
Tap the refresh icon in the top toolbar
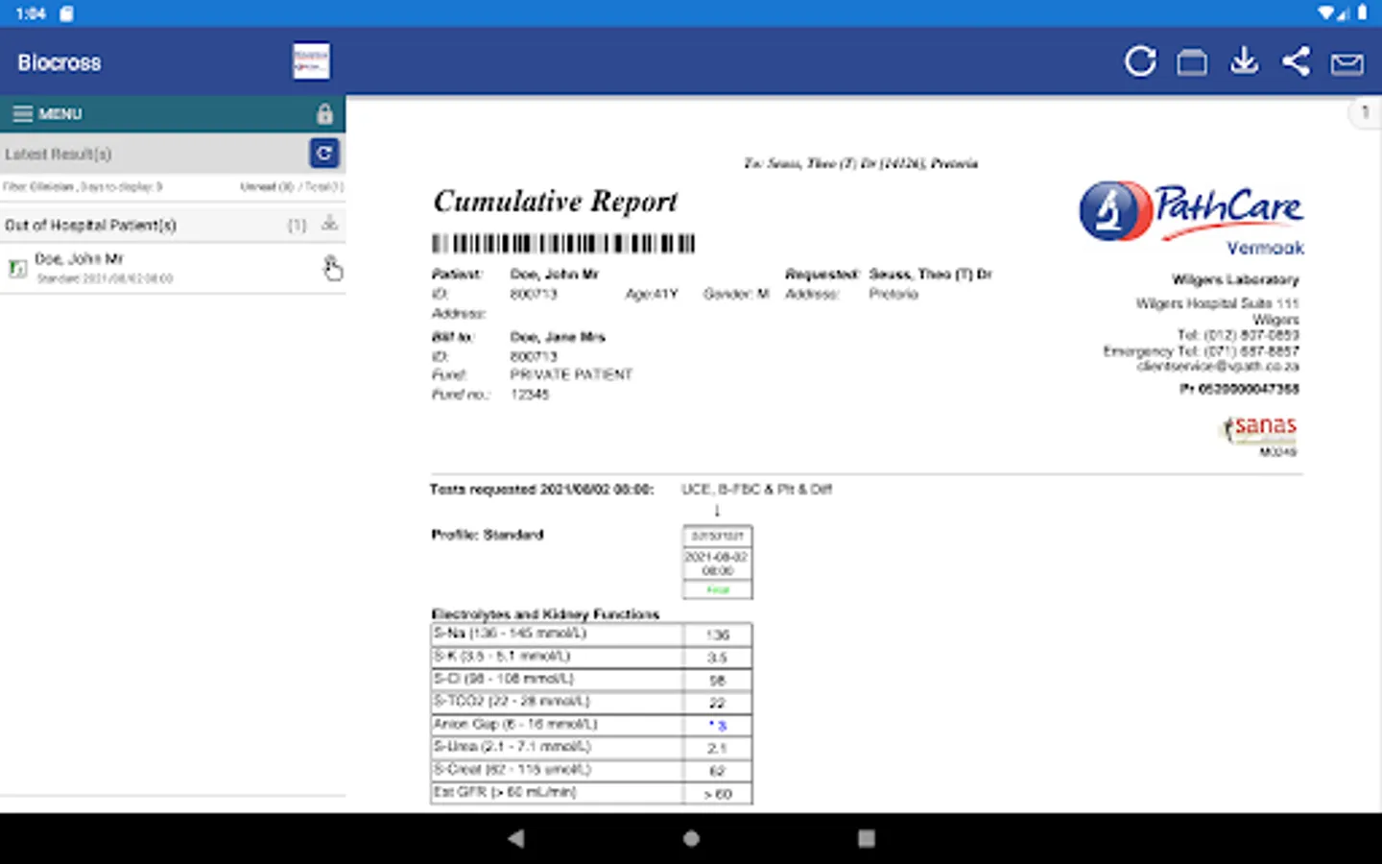click(x=1140, y=62)
